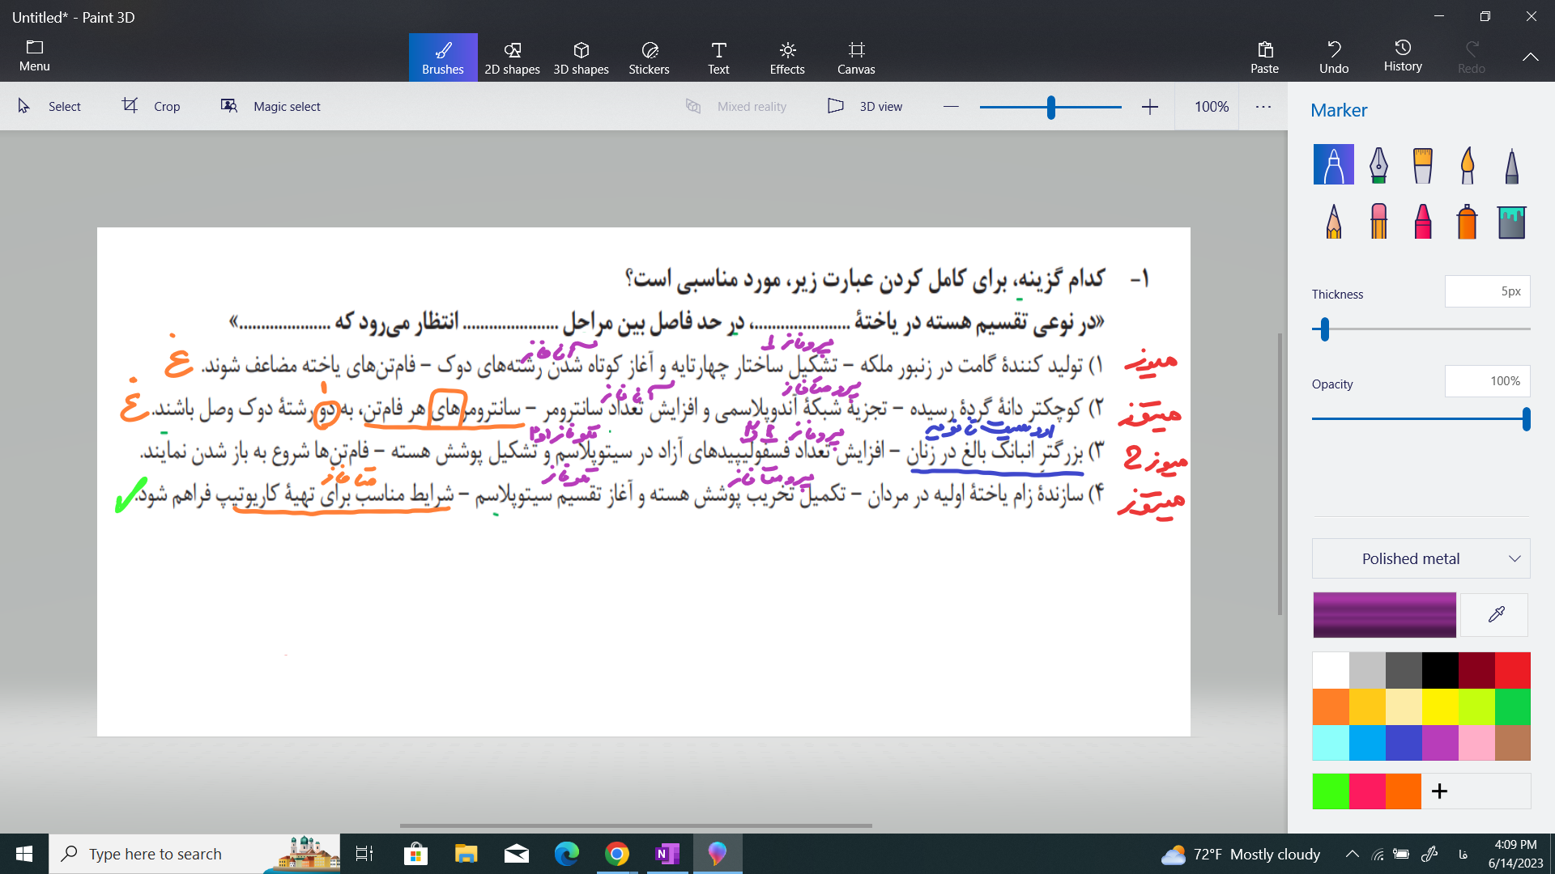Add a new custom color

[1439, 791]
